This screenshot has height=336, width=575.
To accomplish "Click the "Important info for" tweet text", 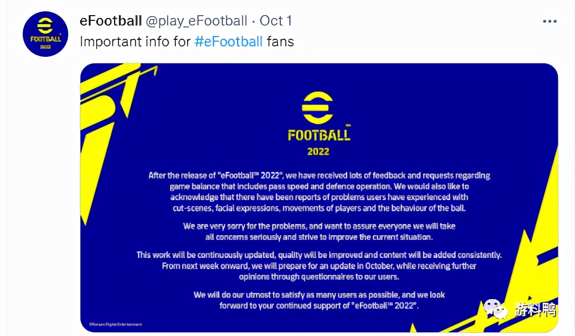I will click(135, 42).
